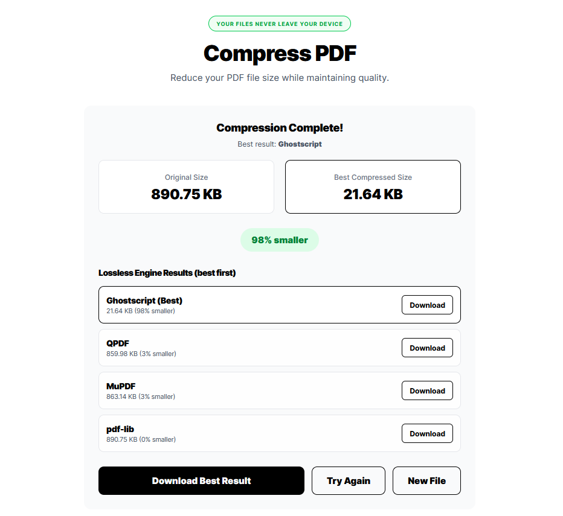
Task: Click the YOUR FILES NEVER LEAVE YOUR DEVICE badge
Action: click(280, 24)
